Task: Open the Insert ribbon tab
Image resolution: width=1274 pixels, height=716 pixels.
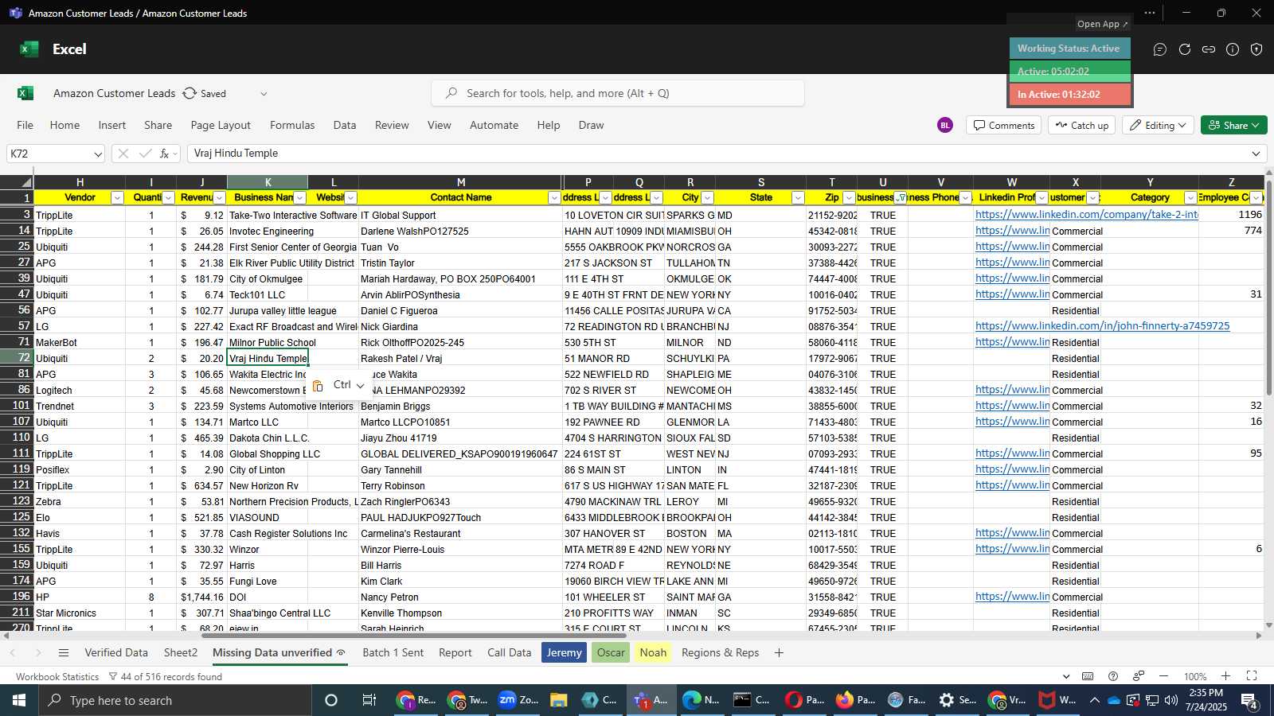Action: 112,125
